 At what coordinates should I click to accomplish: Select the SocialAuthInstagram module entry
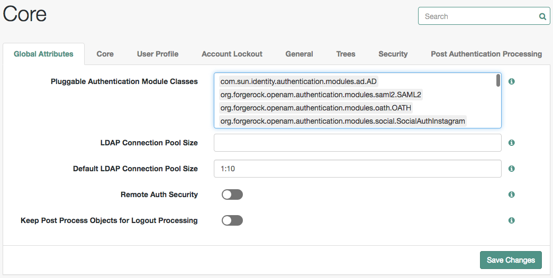pos(342,121)
